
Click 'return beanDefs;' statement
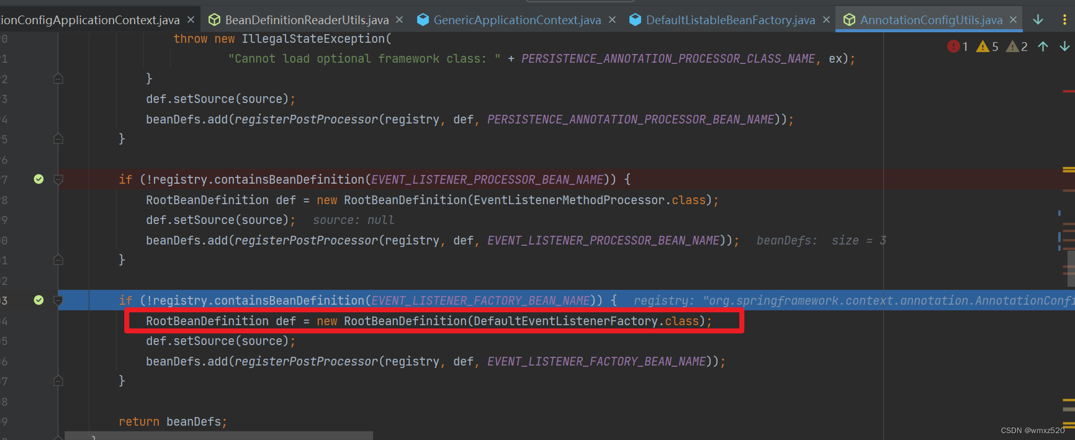coord(173,421)
